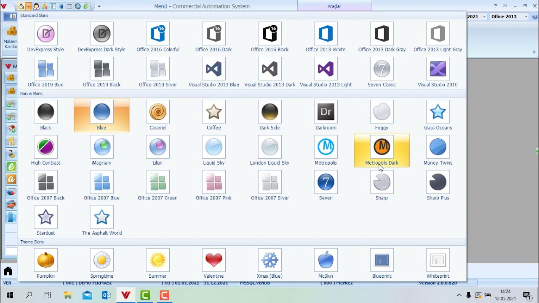Image resolution: width=539 pixels, height=303 pixels.
Task: Apply the DevExpress Style skin
Action: (45, 37)
